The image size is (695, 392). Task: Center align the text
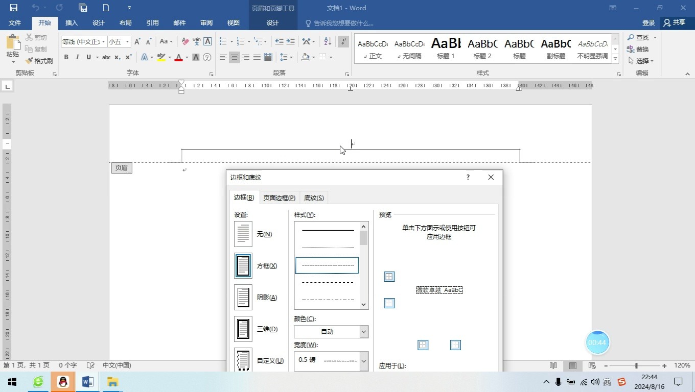tap(234, 57)
